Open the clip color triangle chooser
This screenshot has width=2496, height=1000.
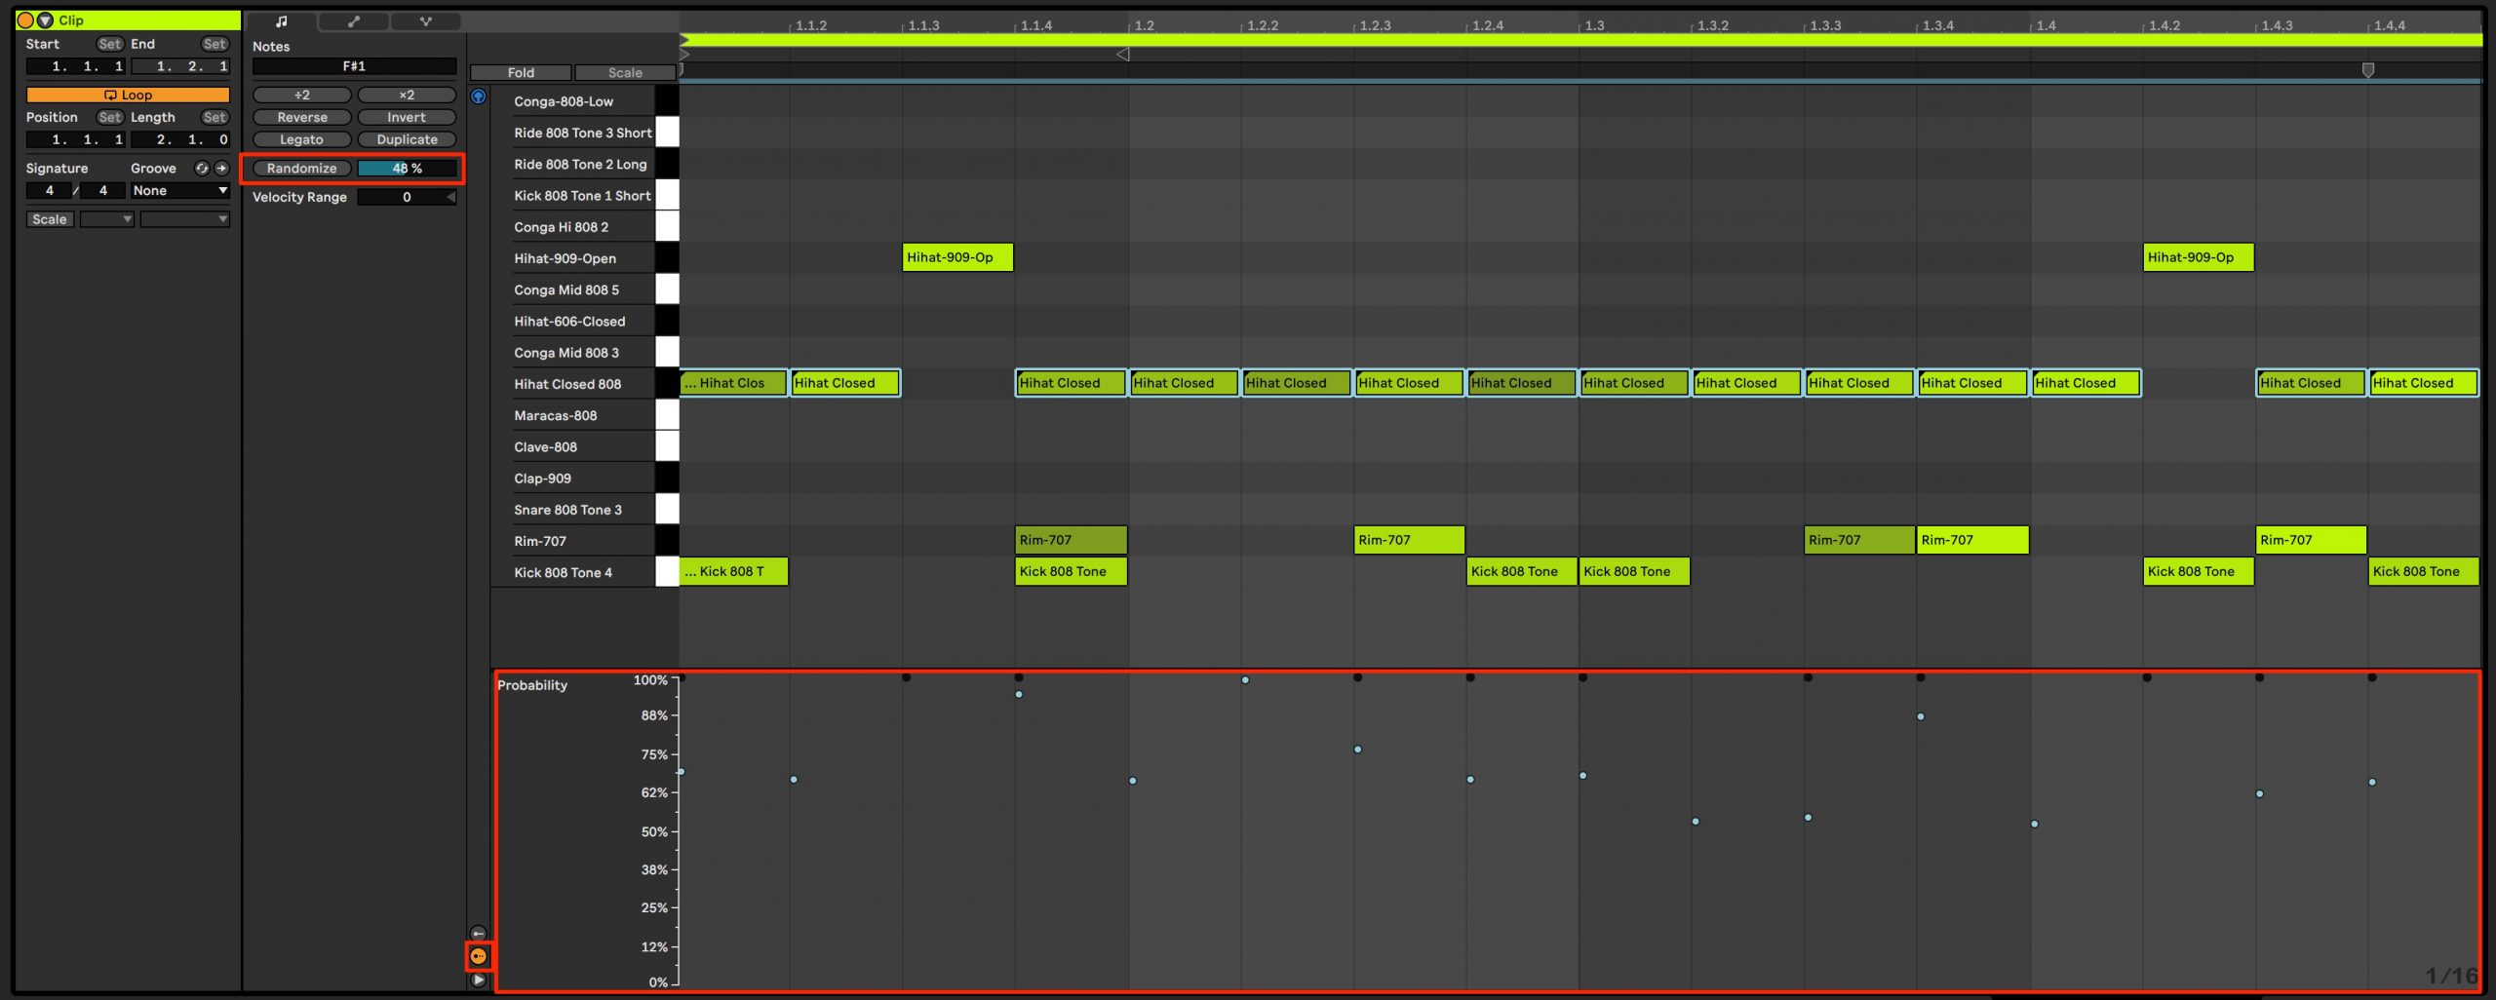[x=45, y=19]
